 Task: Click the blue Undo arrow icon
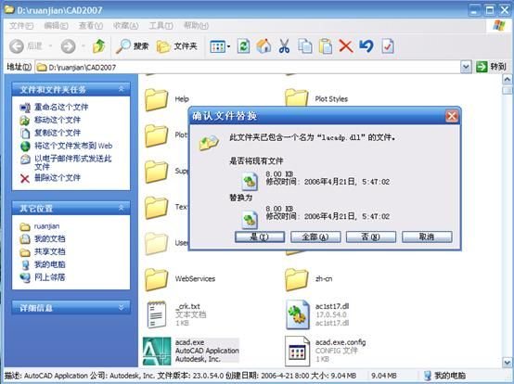pyautogui.click(x=366, y=46)
